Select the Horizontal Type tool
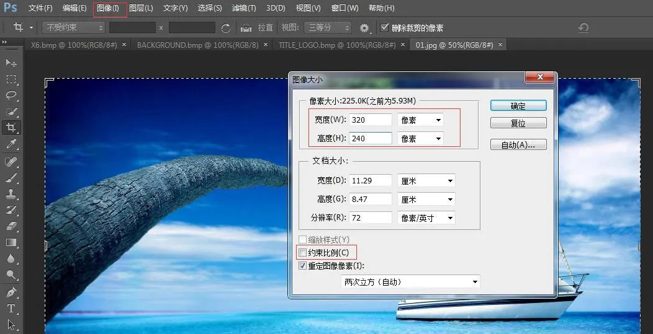Screen dimensions: 653x334 11,308
